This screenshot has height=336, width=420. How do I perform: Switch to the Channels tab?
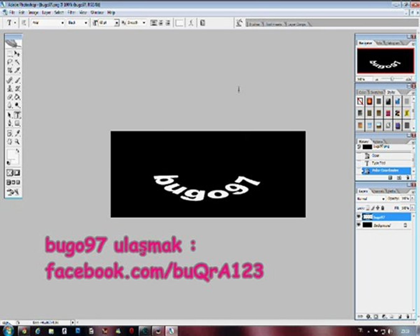[378, 191]
